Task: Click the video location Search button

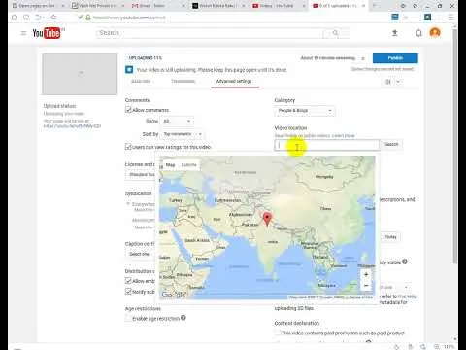Action: pos(391,144)
